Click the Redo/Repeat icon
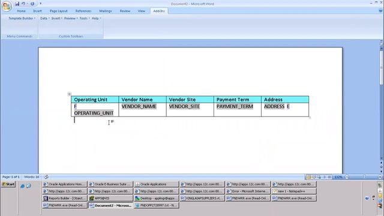 (32, 4)
